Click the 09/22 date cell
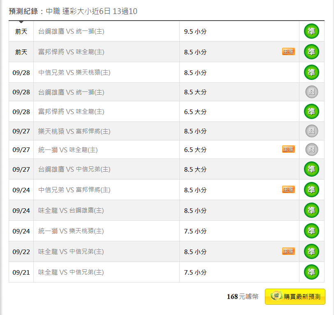 (x=21, y=252)
